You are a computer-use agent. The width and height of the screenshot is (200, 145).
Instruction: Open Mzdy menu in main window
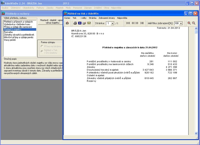point(68,8)
